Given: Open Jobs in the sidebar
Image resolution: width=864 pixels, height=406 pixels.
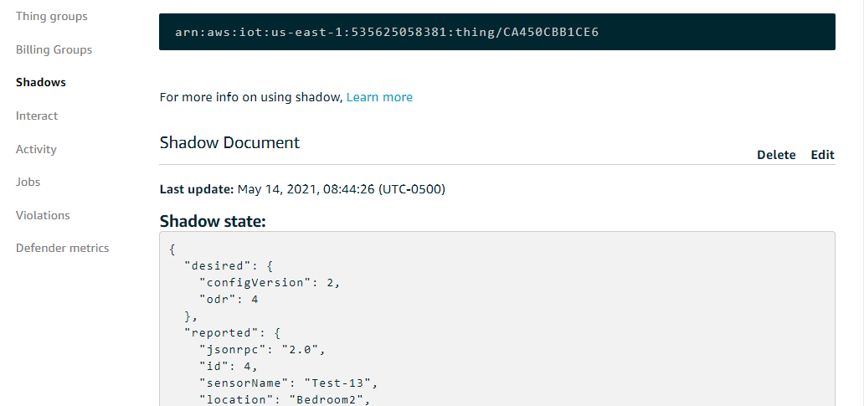Looking at the screenshot, I should click(x=28, y=182).
